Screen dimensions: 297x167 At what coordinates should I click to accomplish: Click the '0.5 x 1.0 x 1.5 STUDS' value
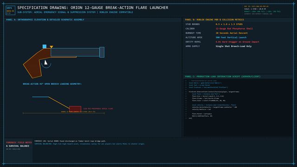point(229,24)
